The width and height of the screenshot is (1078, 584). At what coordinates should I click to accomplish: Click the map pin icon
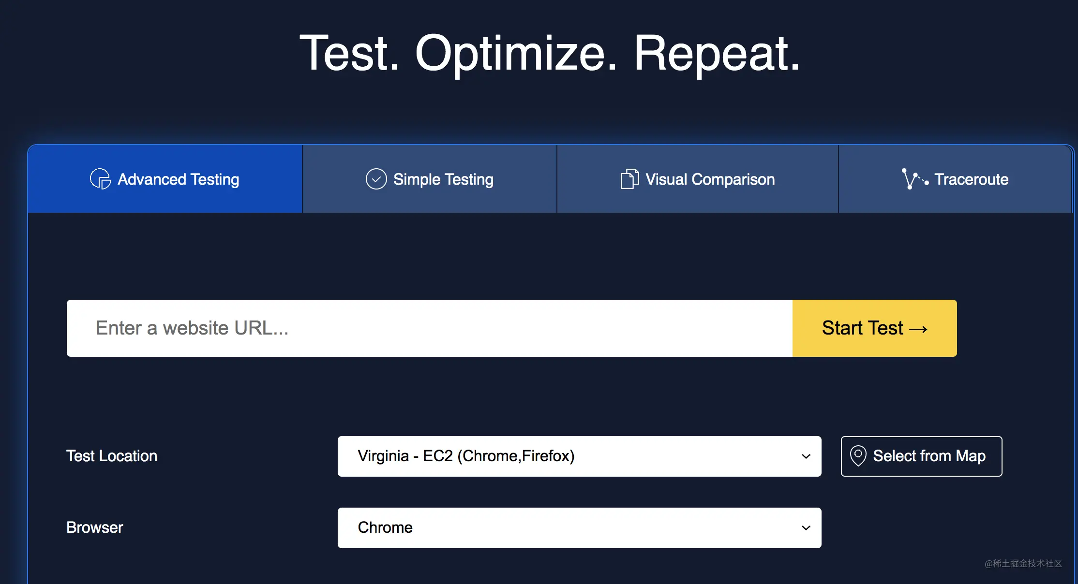(858, 456)
